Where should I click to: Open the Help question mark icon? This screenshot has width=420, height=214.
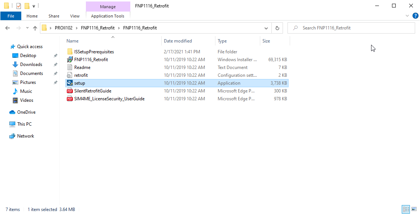point(415,16)
